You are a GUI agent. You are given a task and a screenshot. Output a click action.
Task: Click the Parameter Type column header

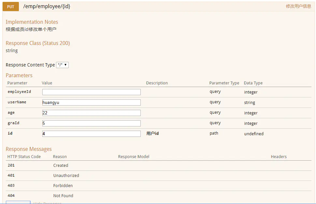click(224, 83)
